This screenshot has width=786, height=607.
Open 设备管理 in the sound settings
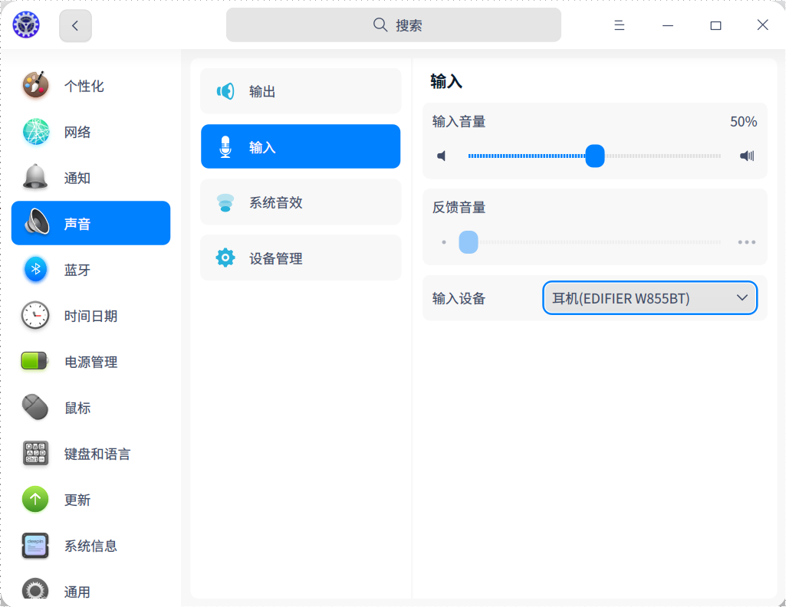[x=300, y=258]
